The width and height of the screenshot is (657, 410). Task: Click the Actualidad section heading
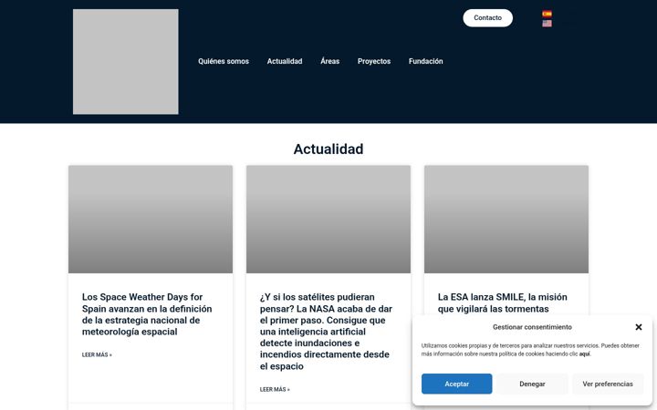328,149
